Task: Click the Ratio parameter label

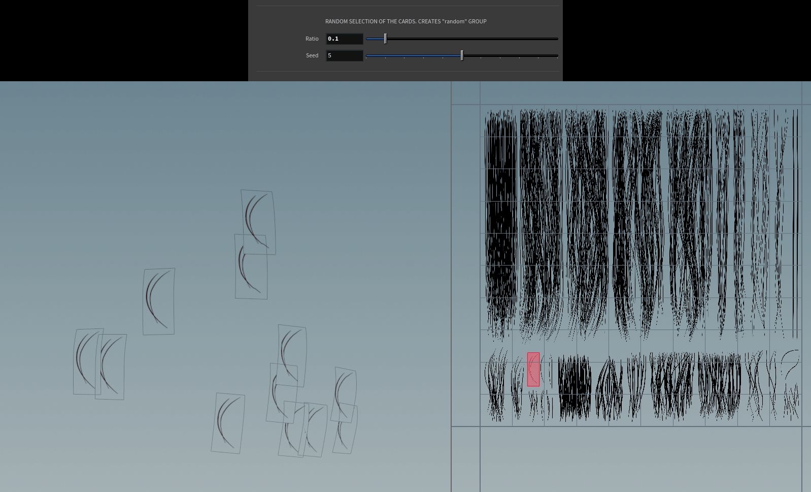Action: pos(312,39)
